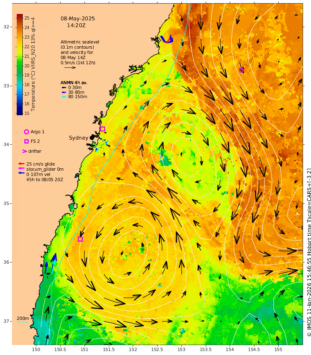Click the vertical IMOS copyright text
311x355 pixels.
(x=309, y=252)
